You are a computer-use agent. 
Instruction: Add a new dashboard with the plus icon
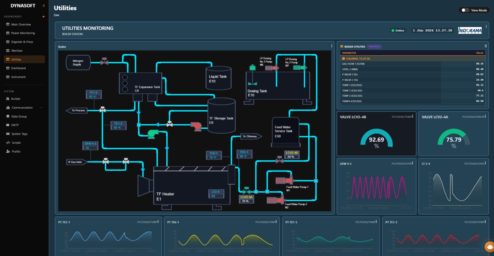tap(44, 17)
